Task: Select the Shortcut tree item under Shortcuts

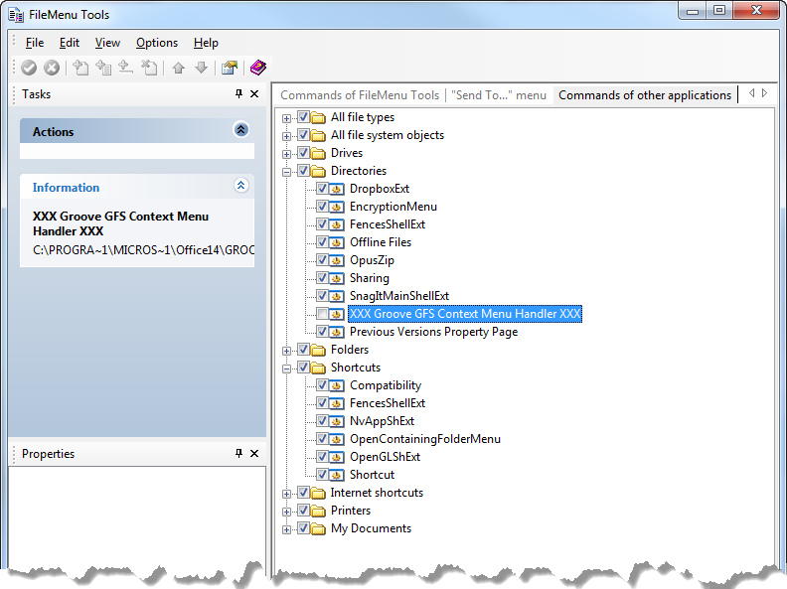Action: click(x=372, y=475)
